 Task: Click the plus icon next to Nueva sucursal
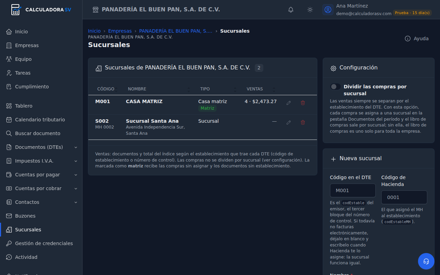pyautogui.click(x=333, y=159)
